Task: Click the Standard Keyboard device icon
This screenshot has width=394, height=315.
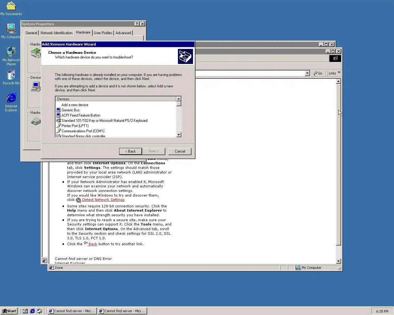Action: point(58,120)
